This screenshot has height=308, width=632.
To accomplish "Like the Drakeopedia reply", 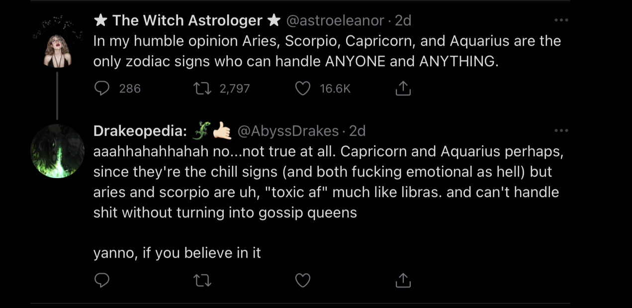I will pyautogui.click(x=303, y=281).
